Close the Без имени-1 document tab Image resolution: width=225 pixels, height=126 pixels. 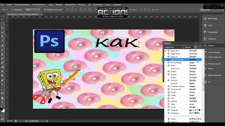tap(41, 14)
